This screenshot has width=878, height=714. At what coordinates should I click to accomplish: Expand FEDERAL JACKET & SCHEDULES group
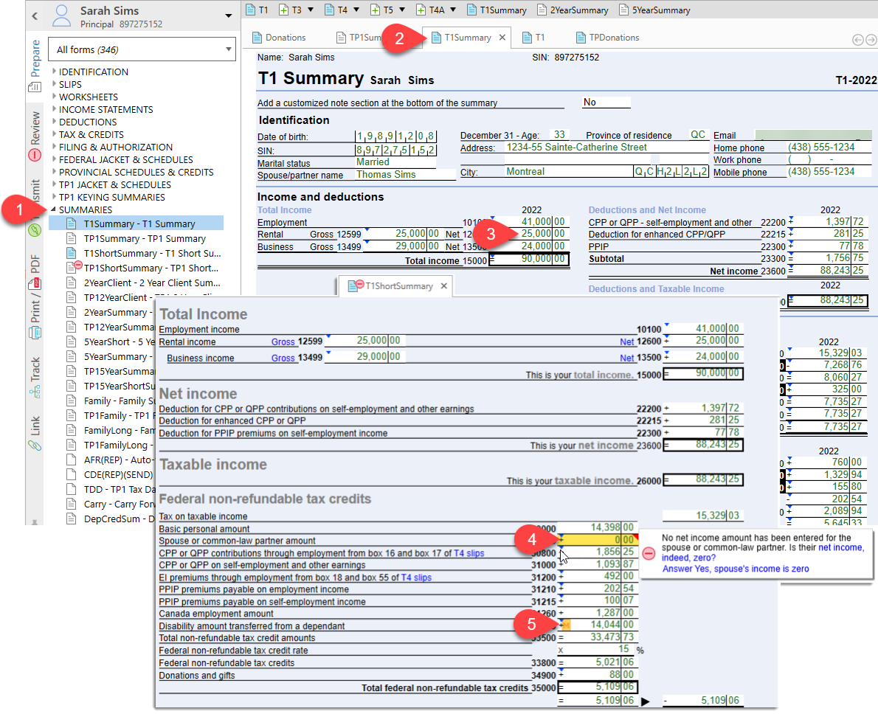click(x=55, y=159)
